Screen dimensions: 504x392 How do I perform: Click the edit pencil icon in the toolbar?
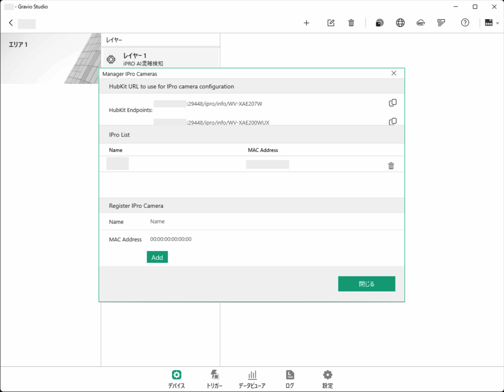pyautogui.click(x=331, y=23)
